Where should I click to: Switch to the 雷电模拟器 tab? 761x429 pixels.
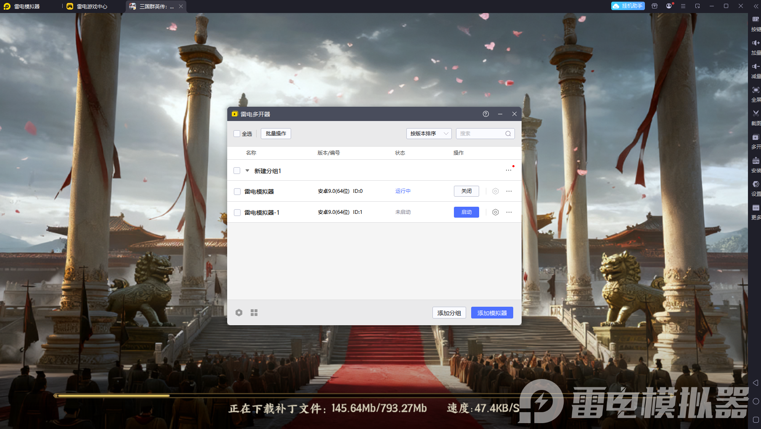point(27,6)
